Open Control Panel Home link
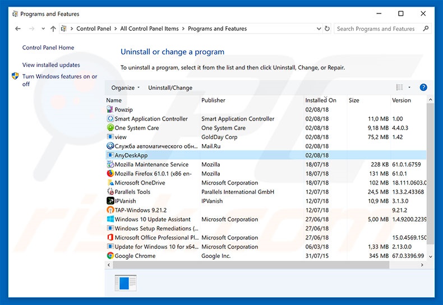This screenshot has width=443, height=305. click(48, 48)
